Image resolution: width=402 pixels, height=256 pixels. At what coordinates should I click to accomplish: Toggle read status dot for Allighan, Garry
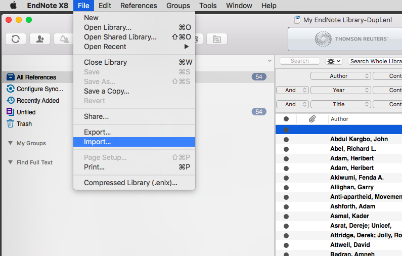[286, 188]
